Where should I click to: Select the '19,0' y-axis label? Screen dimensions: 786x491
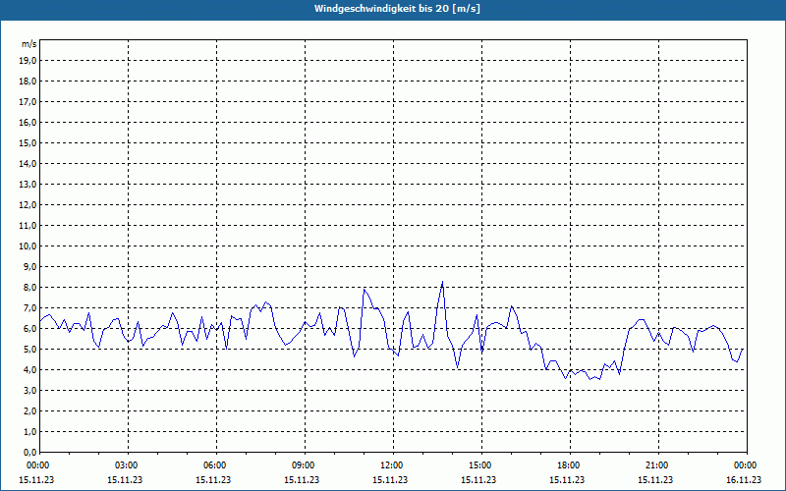[x=28, y=61]
